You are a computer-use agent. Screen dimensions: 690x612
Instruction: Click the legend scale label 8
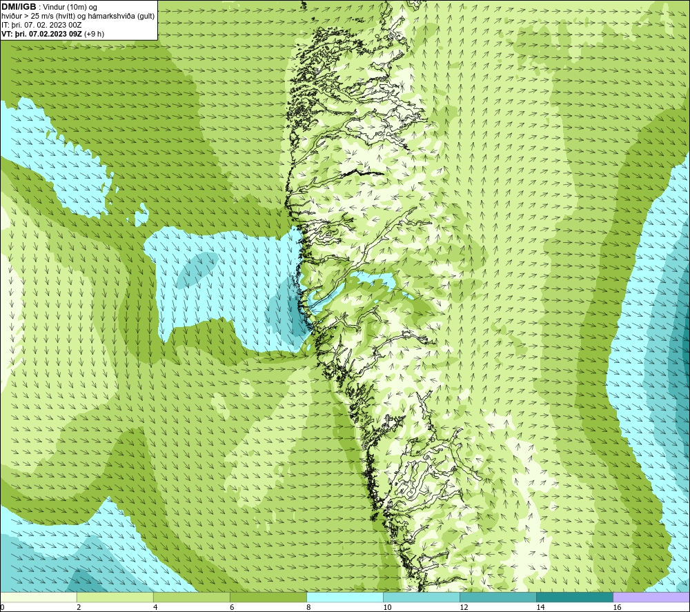click(x=308, y=607)
